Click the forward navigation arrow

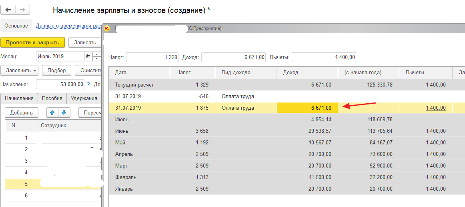tap(22, 10)
